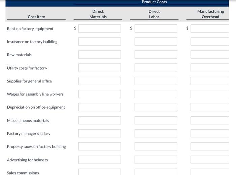Click the 'Product Costs' banner title
This screenshot has width=236, height=175.
[x=154, y=2]
